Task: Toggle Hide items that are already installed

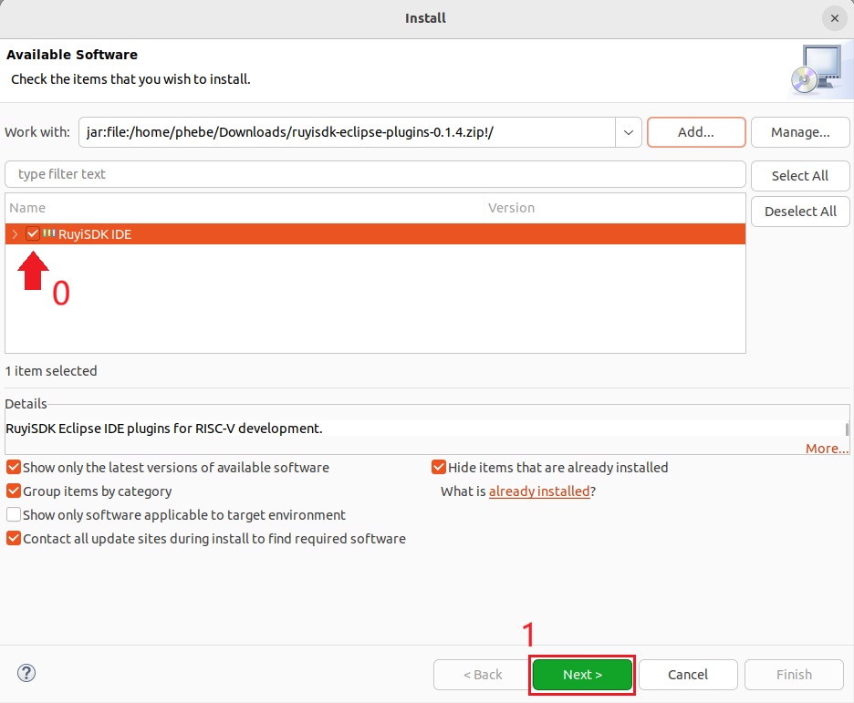Action: click(x=439, y=468)
